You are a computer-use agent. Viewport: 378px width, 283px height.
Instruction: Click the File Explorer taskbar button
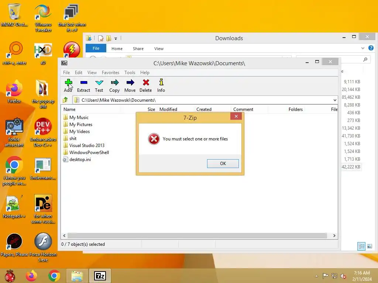point(77,276)
